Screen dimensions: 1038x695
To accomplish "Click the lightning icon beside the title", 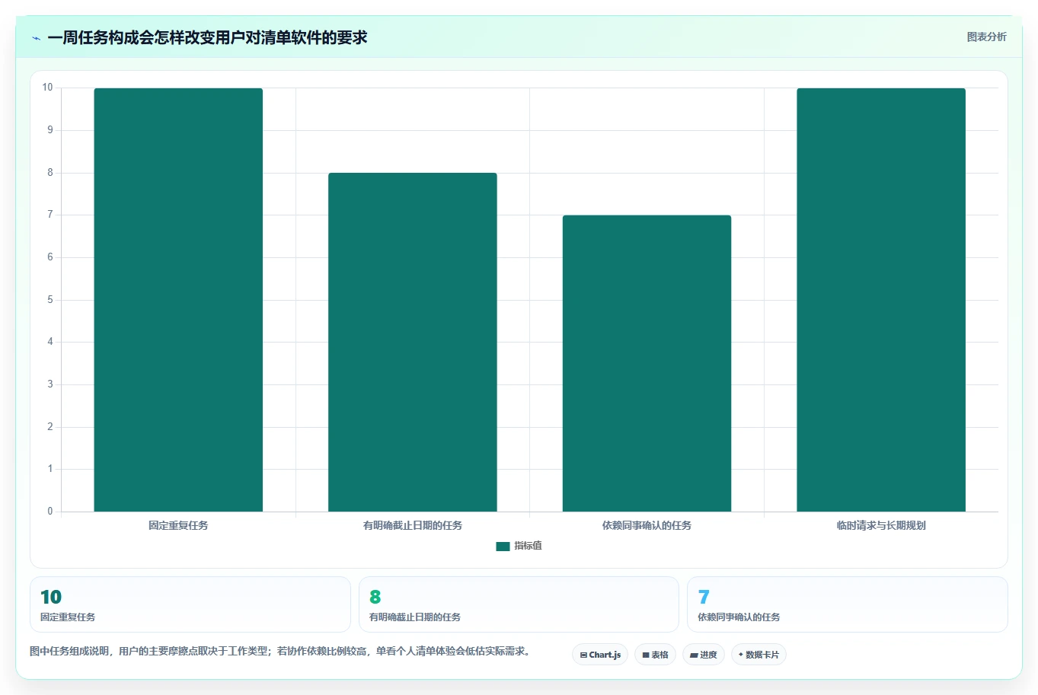I will click(36, 38).
